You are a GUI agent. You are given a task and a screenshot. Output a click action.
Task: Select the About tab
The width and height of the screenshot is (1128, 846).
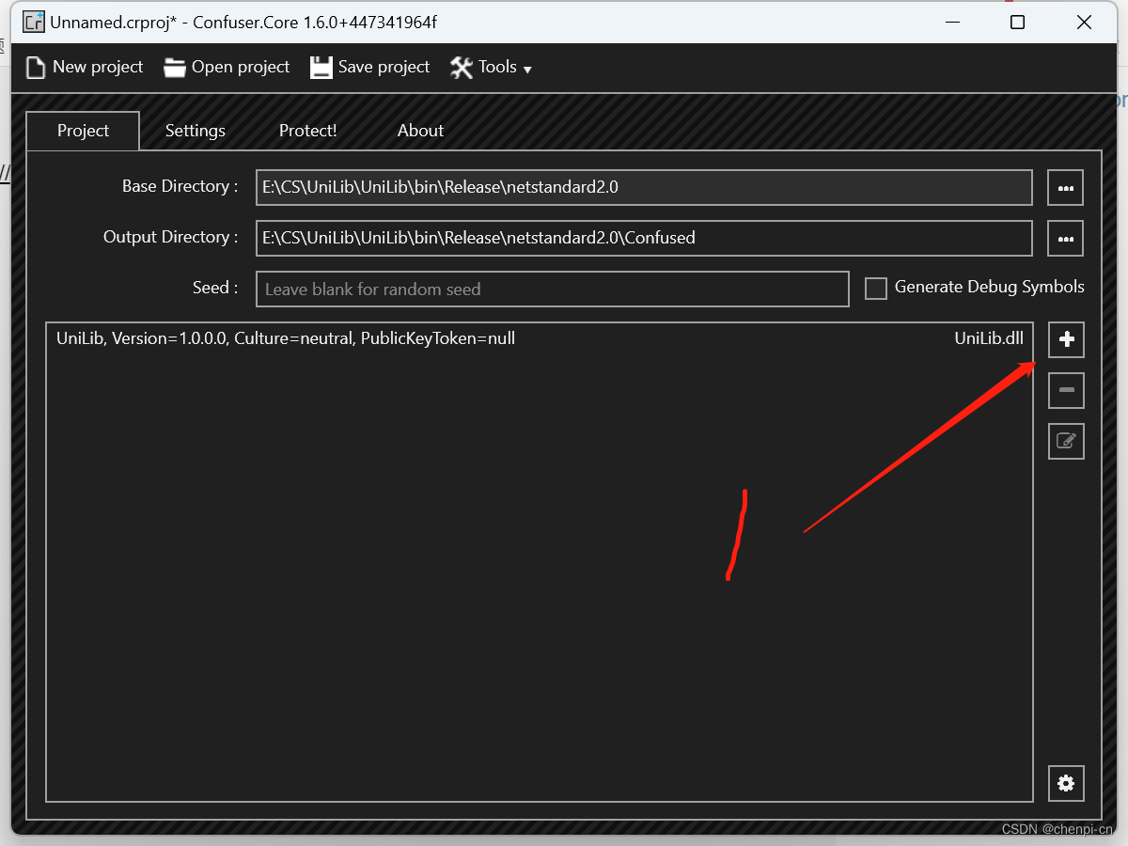point(420,131)
